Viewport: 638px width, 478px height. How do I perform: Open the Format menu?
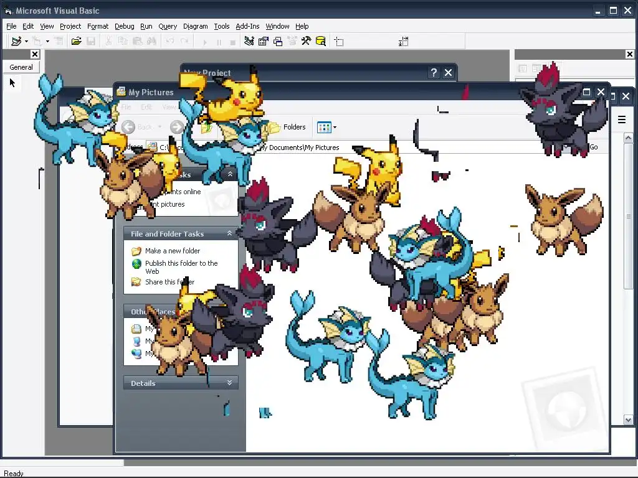98,26
